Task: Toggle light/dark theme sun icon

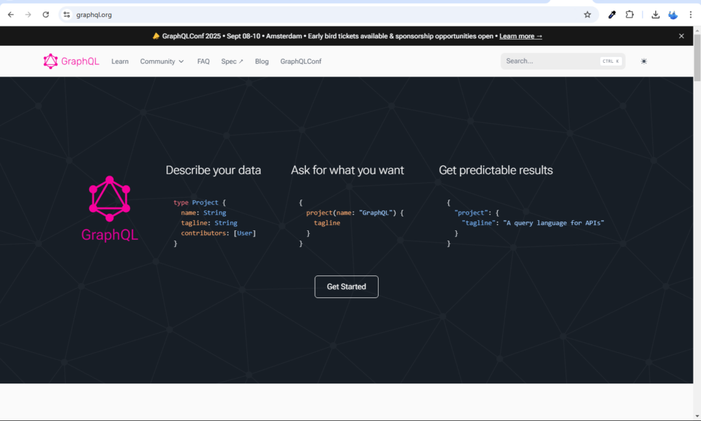Action: 643,61
